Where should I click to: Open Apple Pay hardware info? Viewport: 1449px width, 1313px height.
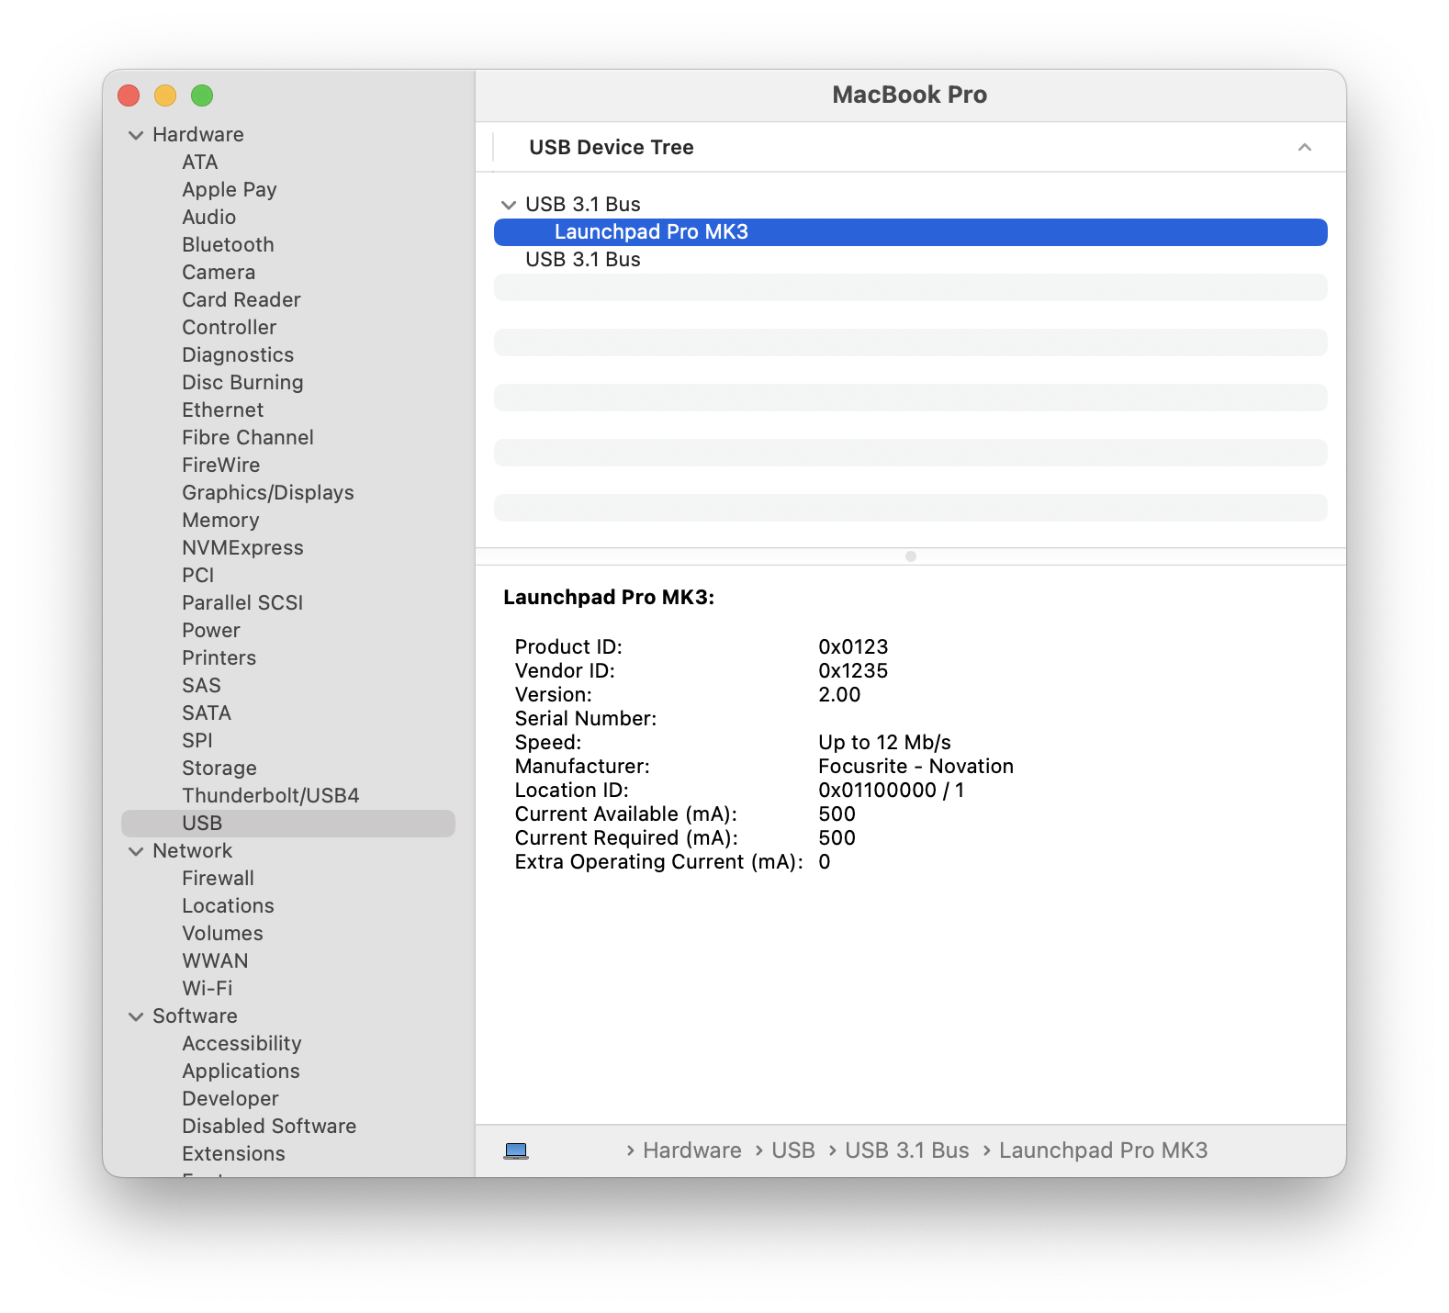[230, 190]
